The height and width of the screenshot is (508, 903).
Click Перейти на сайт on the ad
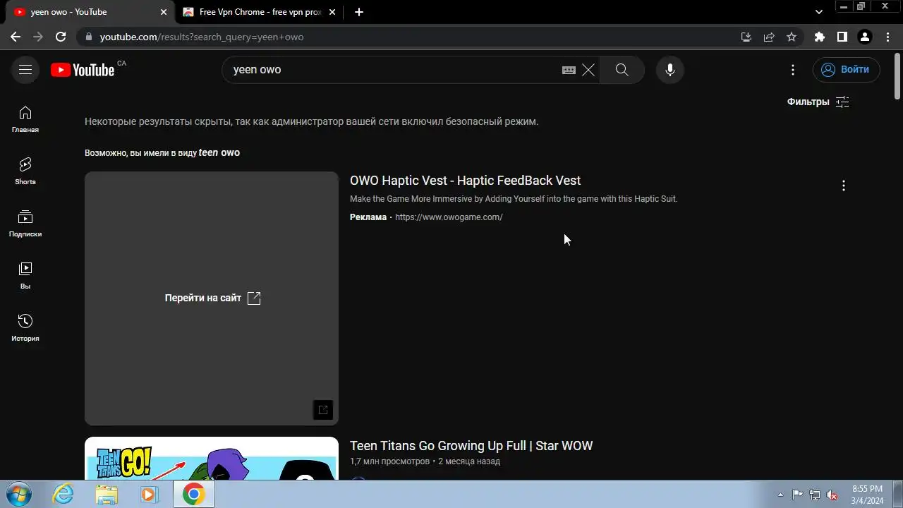click(x=212, y=298)
